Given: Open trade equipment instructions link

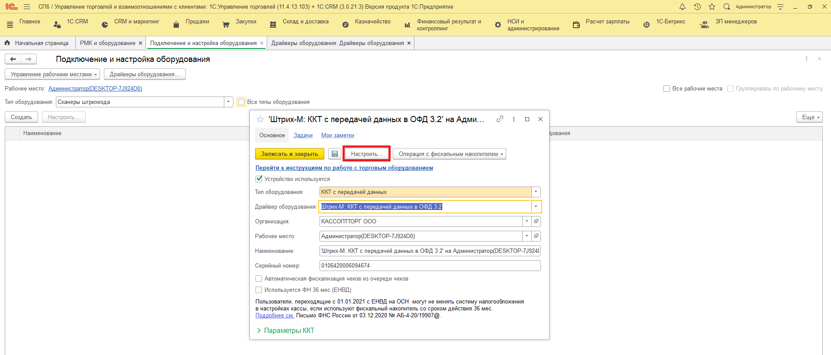Looking at the screenshot, I should [x=344, y=168].
